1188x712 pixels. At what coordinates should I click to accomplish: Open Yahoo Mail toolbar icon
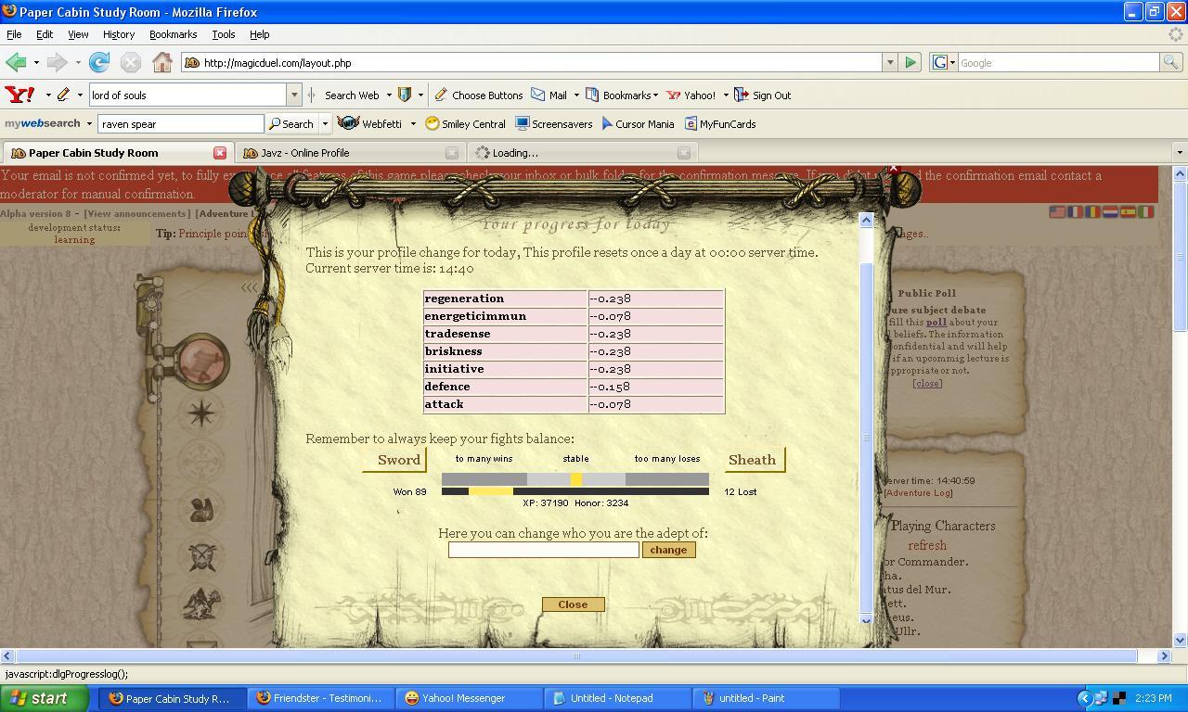pos(549,95)
